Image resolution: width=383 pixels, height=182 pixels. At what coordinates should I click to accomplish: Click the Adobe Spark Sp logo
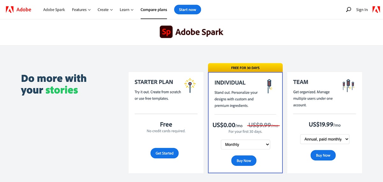[x=166, y=32]
